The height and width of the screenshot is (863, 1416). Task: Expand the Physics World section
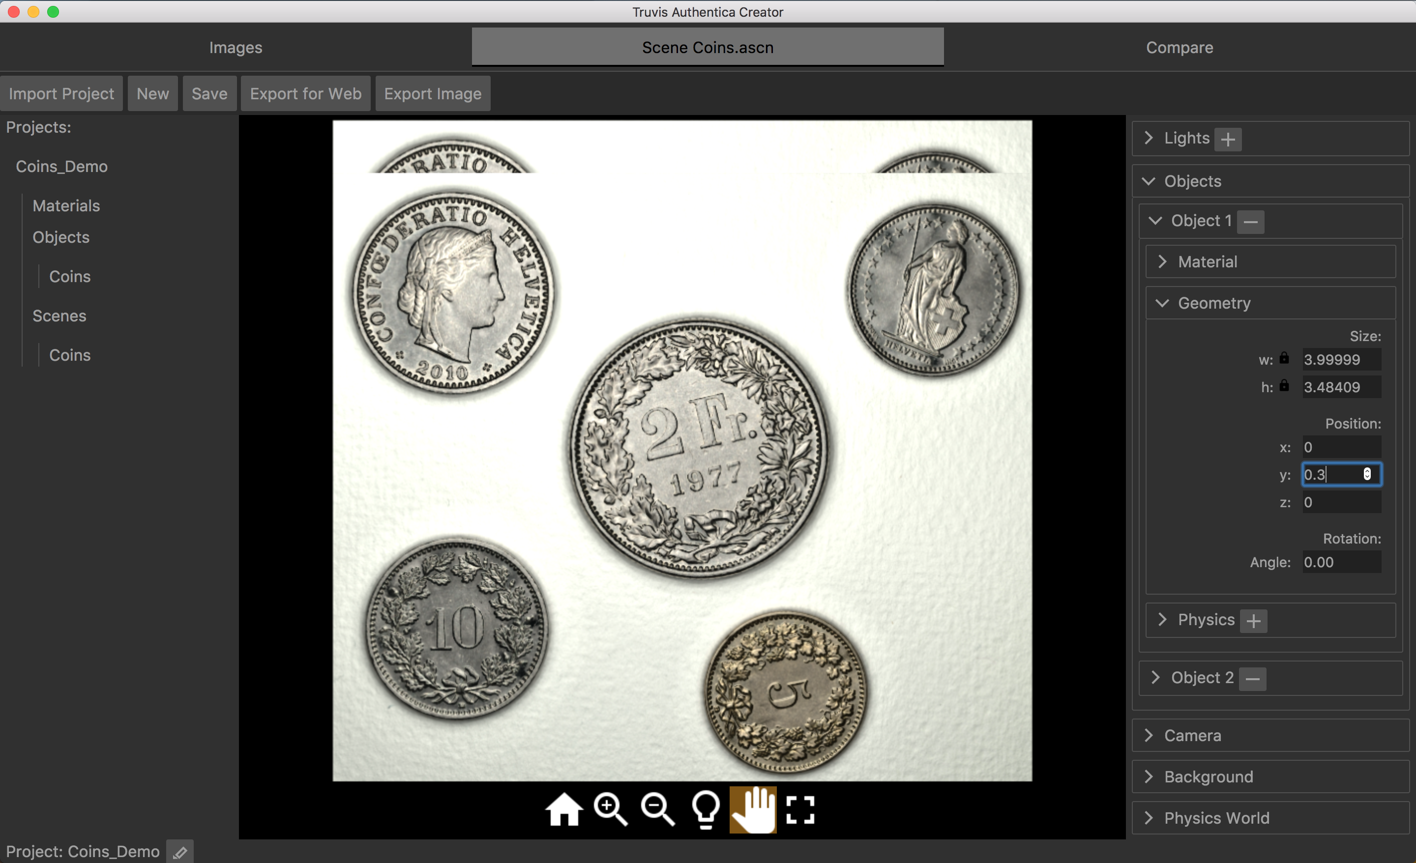1148,818
